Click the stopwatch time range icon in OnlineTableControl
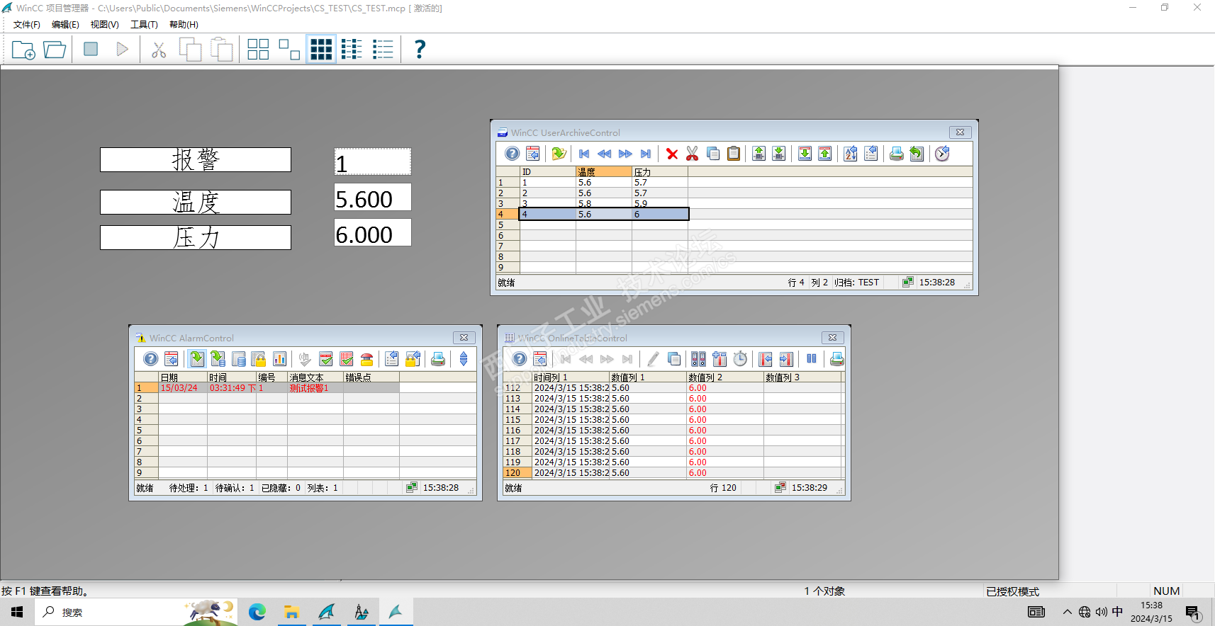The height and width of the screenshot is (626, 1215). point(740,359)
